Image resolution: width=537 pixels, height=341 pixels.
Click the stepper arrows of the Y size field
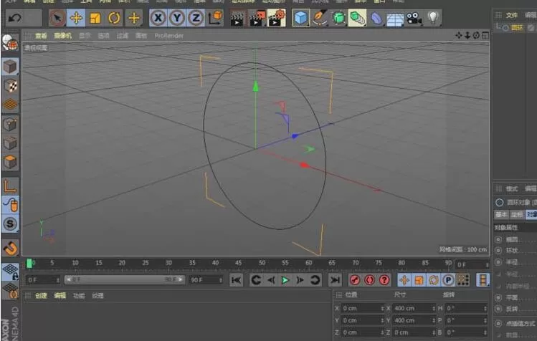tap(433, 320)
